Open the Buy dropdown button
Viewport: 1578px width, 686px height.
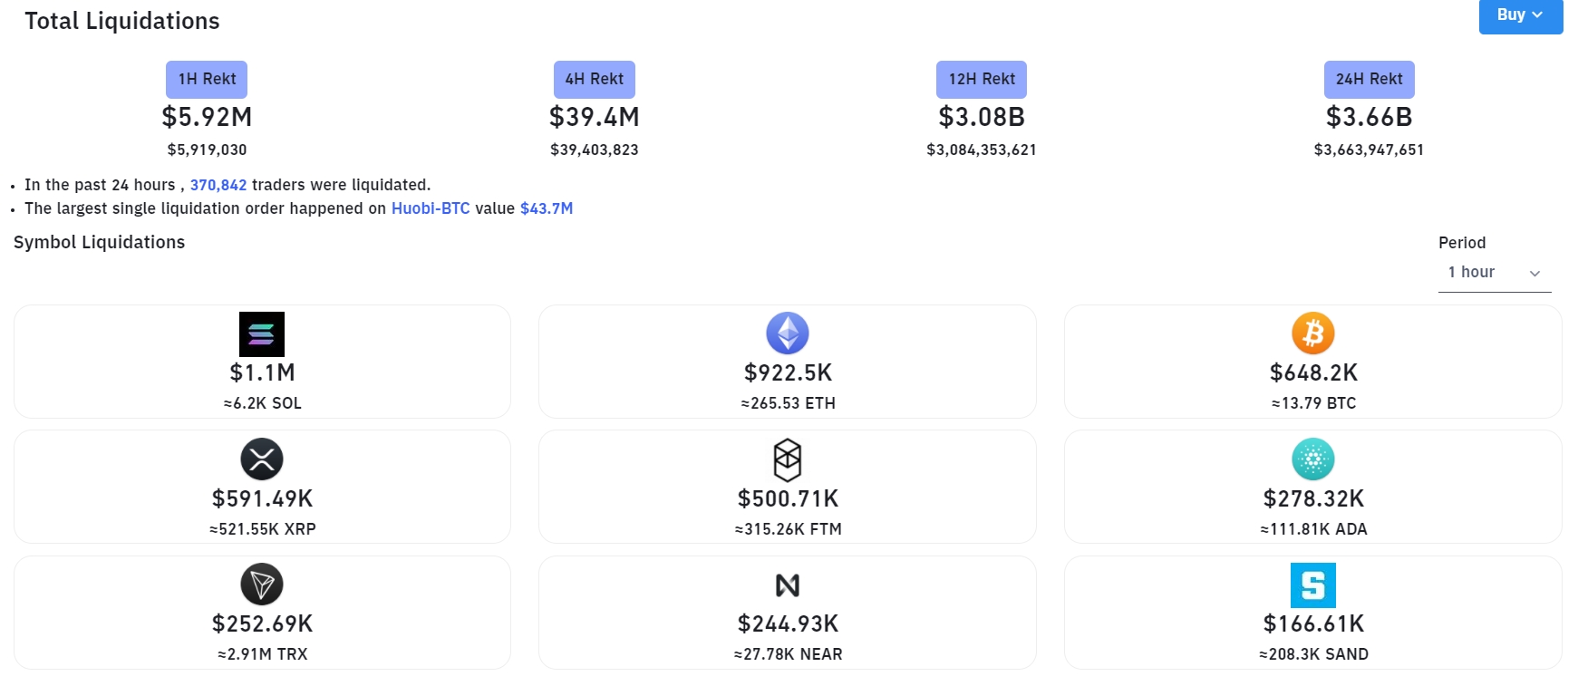click(1521, 15)
